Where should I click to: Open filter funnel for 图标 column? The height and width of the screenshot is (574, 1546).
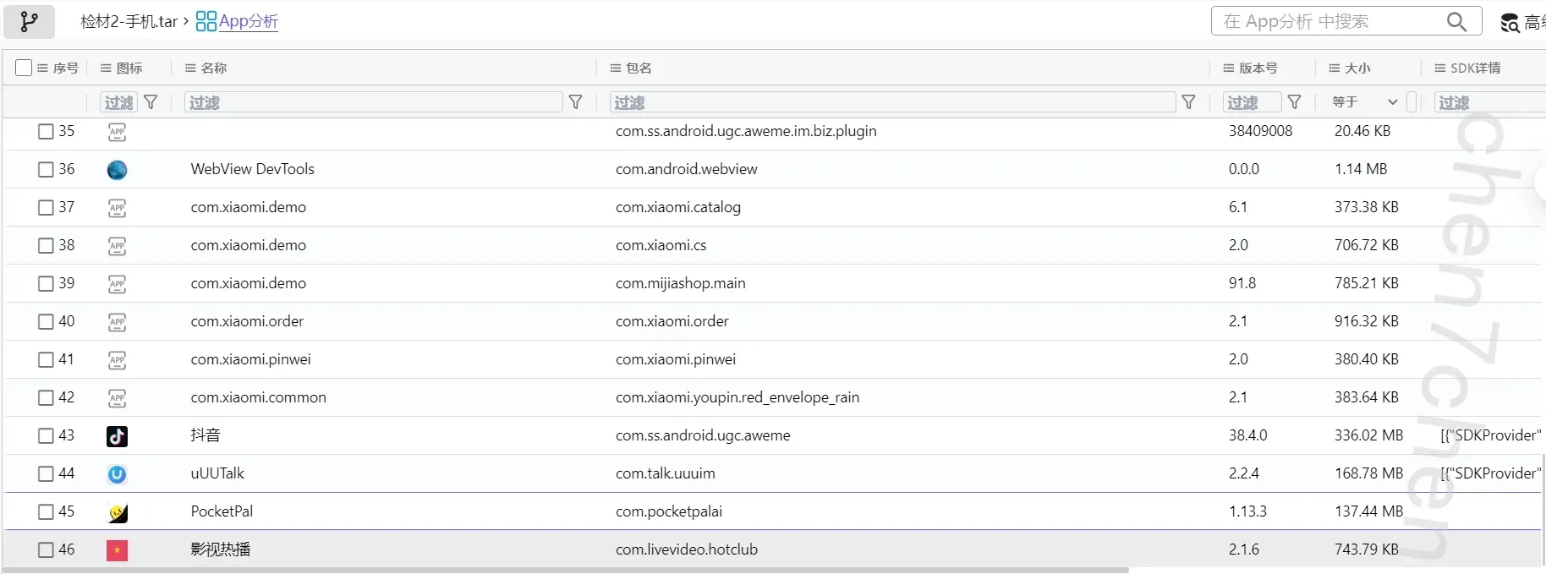(151, 102)
